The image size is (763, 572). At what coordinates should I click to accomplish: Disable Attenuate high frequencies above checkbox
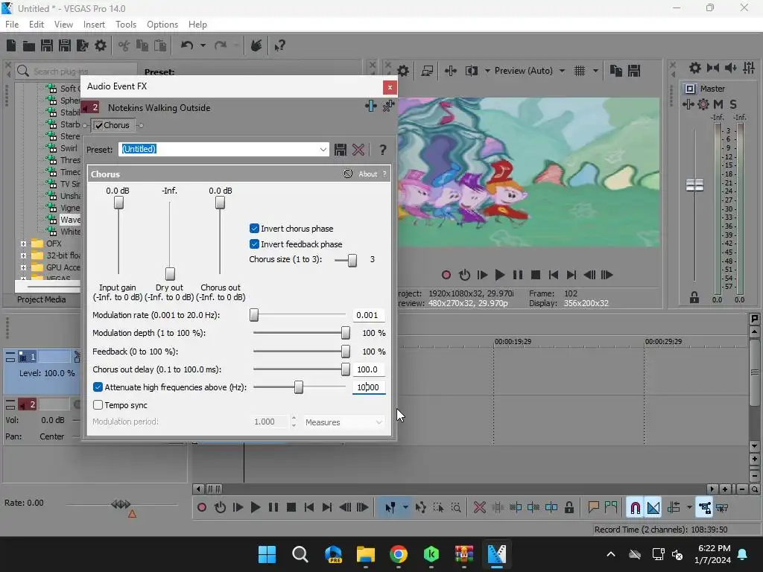(x=98, y=387)
